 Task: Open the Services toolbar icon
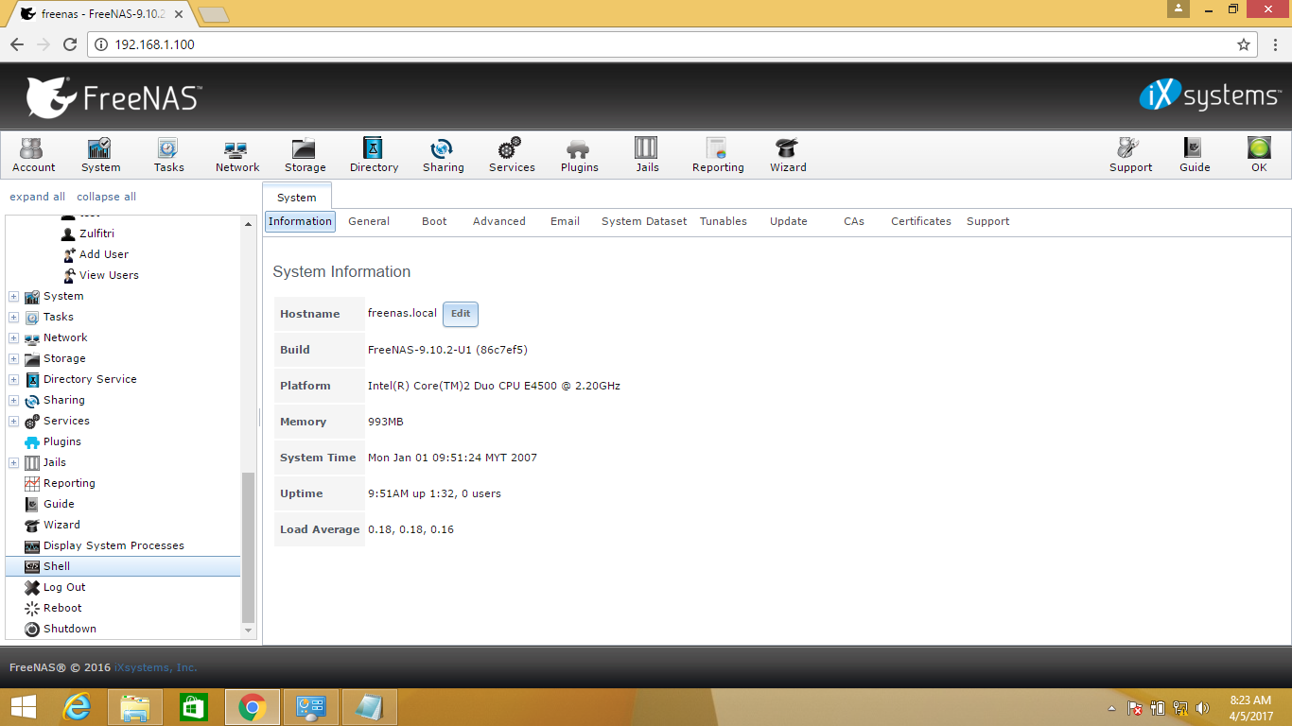click(512, 154)
